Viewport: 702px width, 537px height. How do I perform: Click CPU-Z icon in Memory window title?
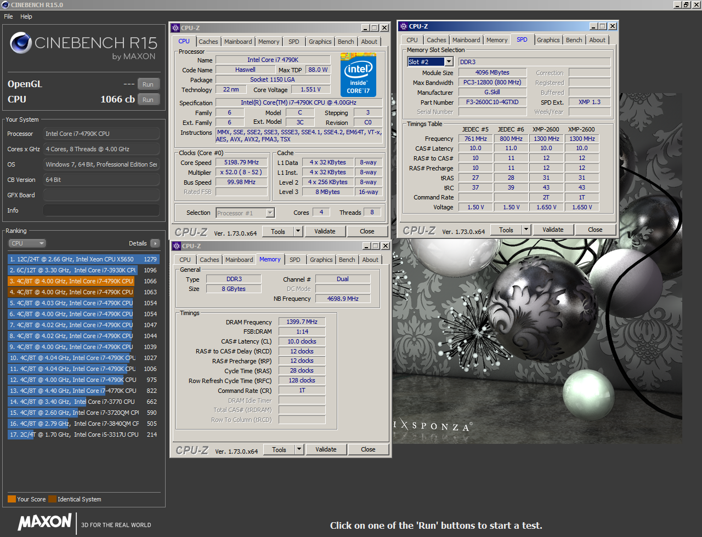point(177,246)
